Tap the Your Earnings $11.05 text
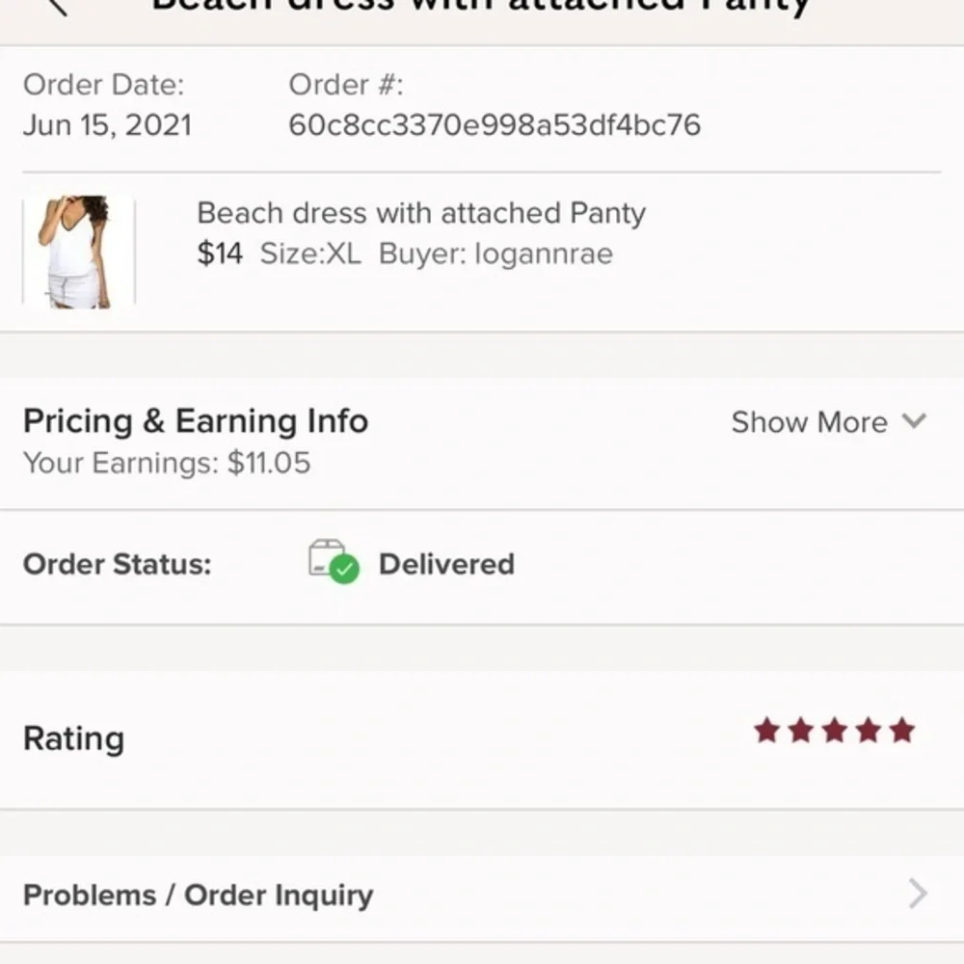 (x=167, y=463)
